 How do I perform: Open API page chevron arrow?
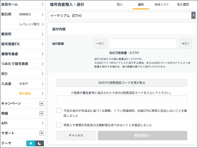pos(43,123)
